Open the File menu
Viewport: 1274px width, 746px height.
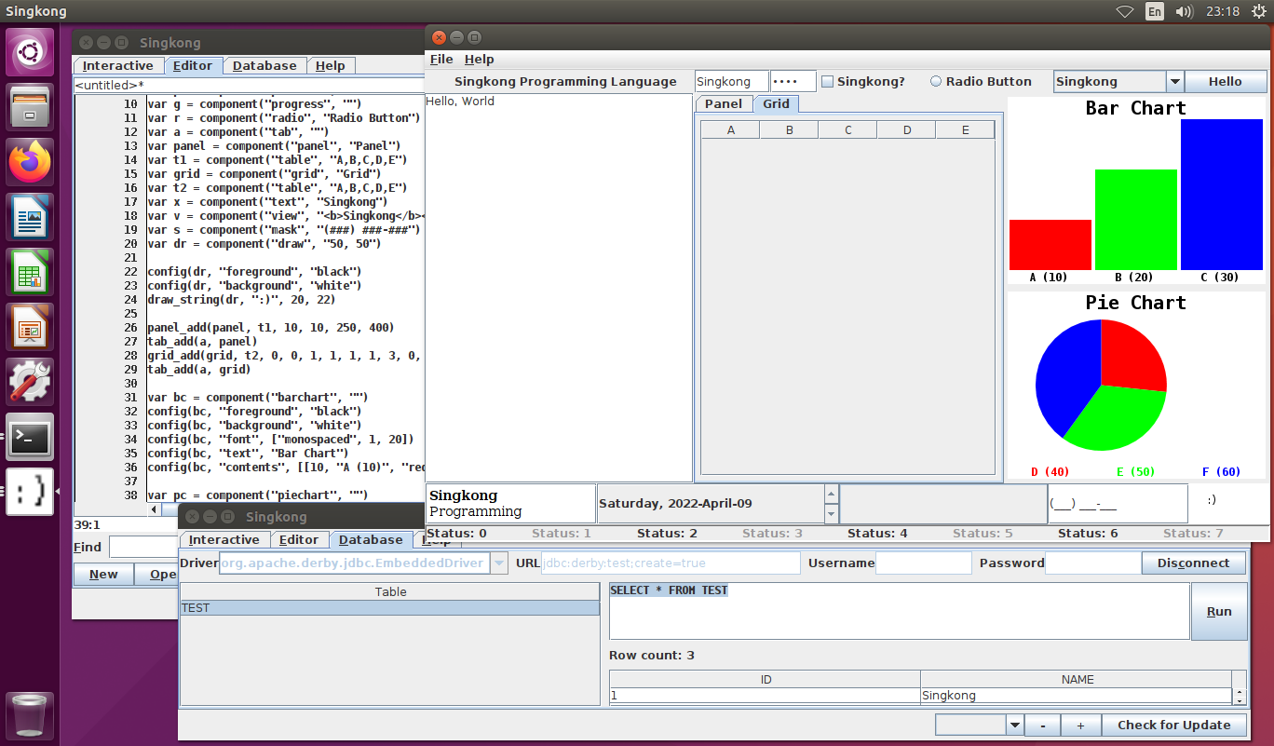441,60
